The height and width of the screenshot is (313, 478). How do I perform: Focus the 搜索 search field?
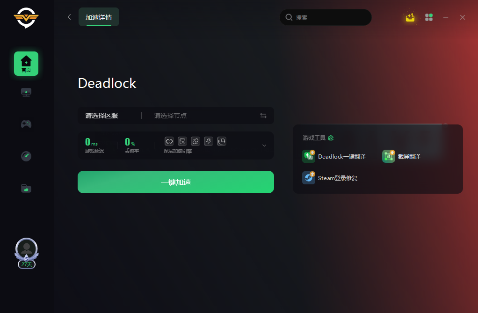(326, 17)
